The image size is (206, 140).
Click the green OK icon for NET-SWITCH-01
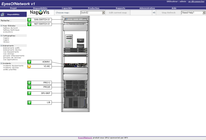[29, 24]
